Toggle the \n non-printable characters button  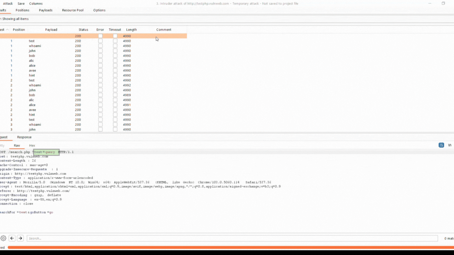click(450, 145)
